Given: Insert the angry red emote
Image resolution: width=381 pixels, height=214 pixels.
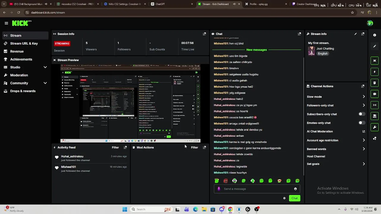Looking at the screenshot, I should 226,181.
